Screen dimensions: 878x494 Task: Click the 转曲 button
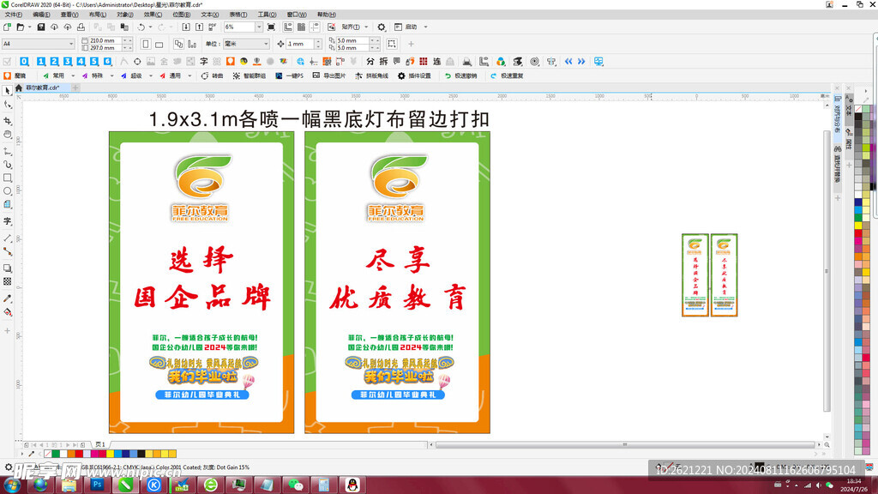coord(213,75)
